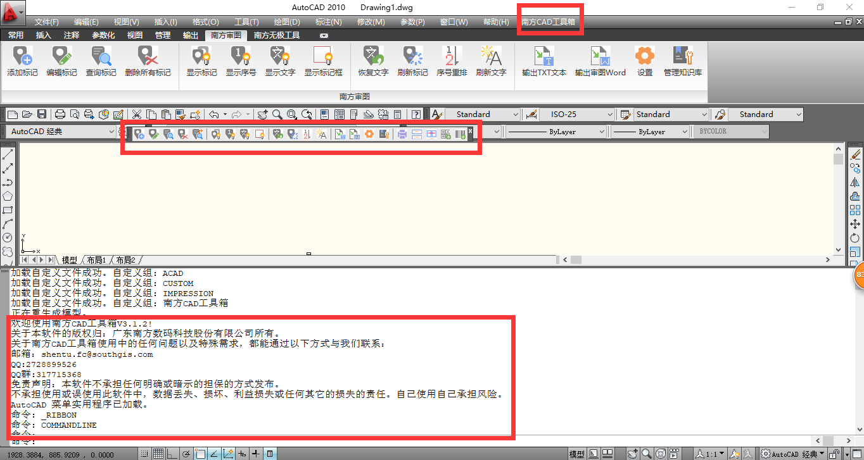
Task: Click the New drawing icon in standard toolbar
Action: click(12, 114)
